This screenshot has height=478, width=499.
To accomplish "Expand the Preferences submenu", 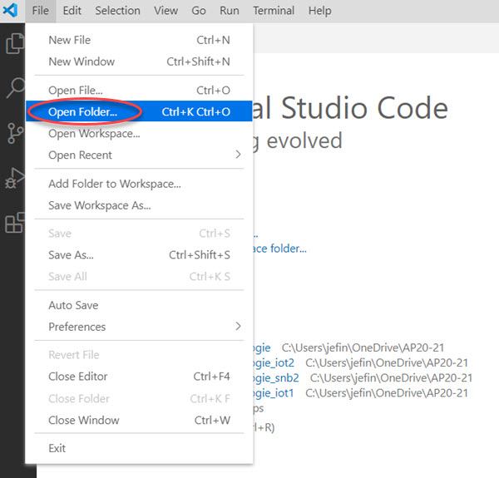I will click(x=139, y=327).
